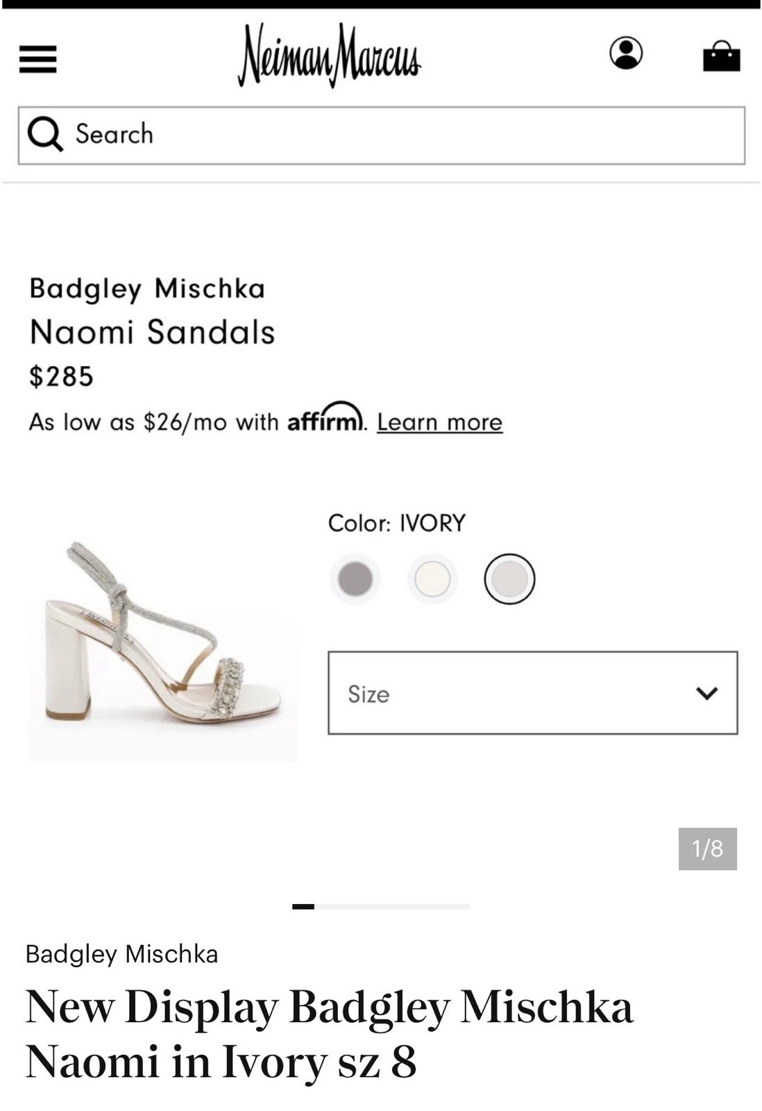Click the 1/8 image counter badge
This screenshot has width=762, height=1111.
pos(708,849)
